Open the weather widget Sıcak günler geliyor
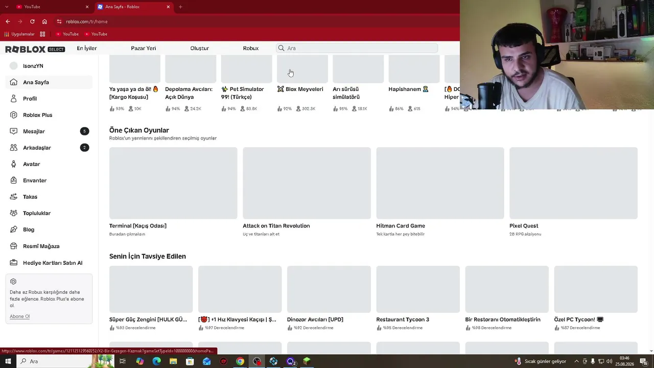The image size is (654, 368). click(x=540, y=361)
